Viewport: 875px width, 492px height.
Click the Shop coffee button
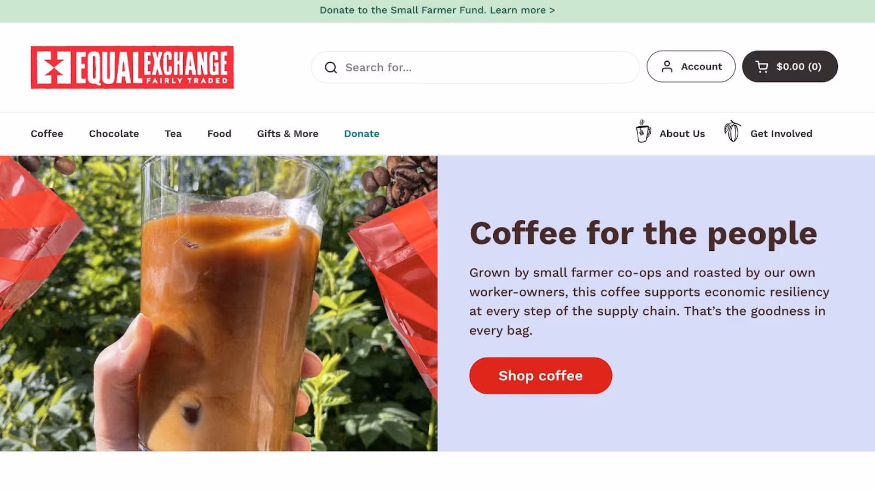(x=540, y=376)
